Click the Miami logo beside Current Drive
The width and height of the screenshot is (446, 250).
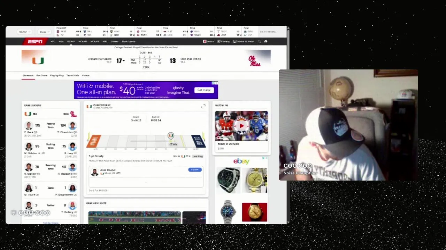click(89, 106)
